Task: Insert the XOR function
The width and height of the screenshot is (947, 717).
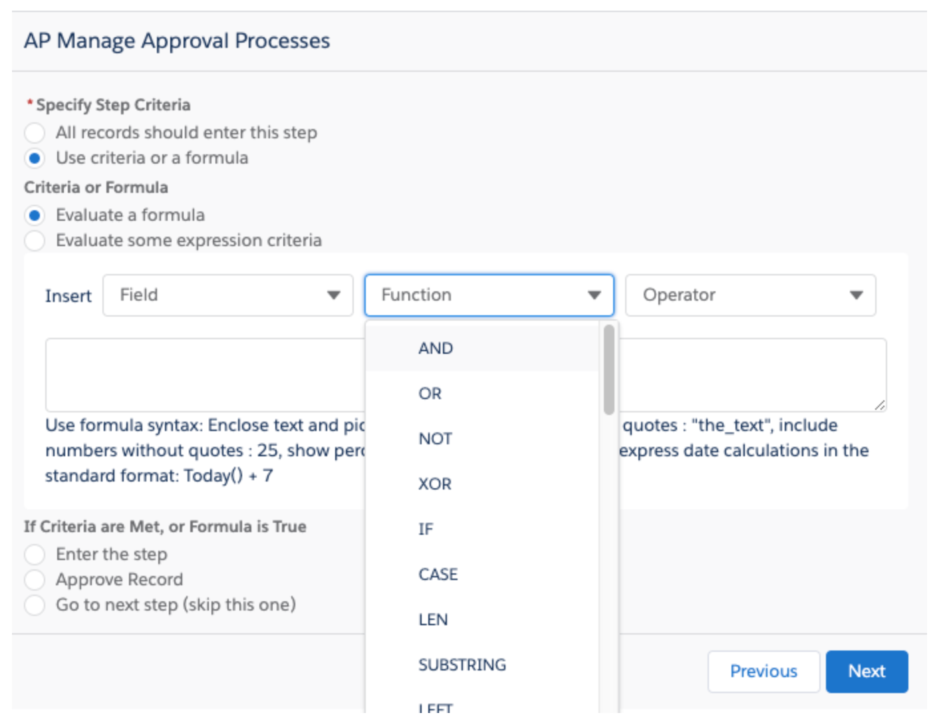Action: 435,484
